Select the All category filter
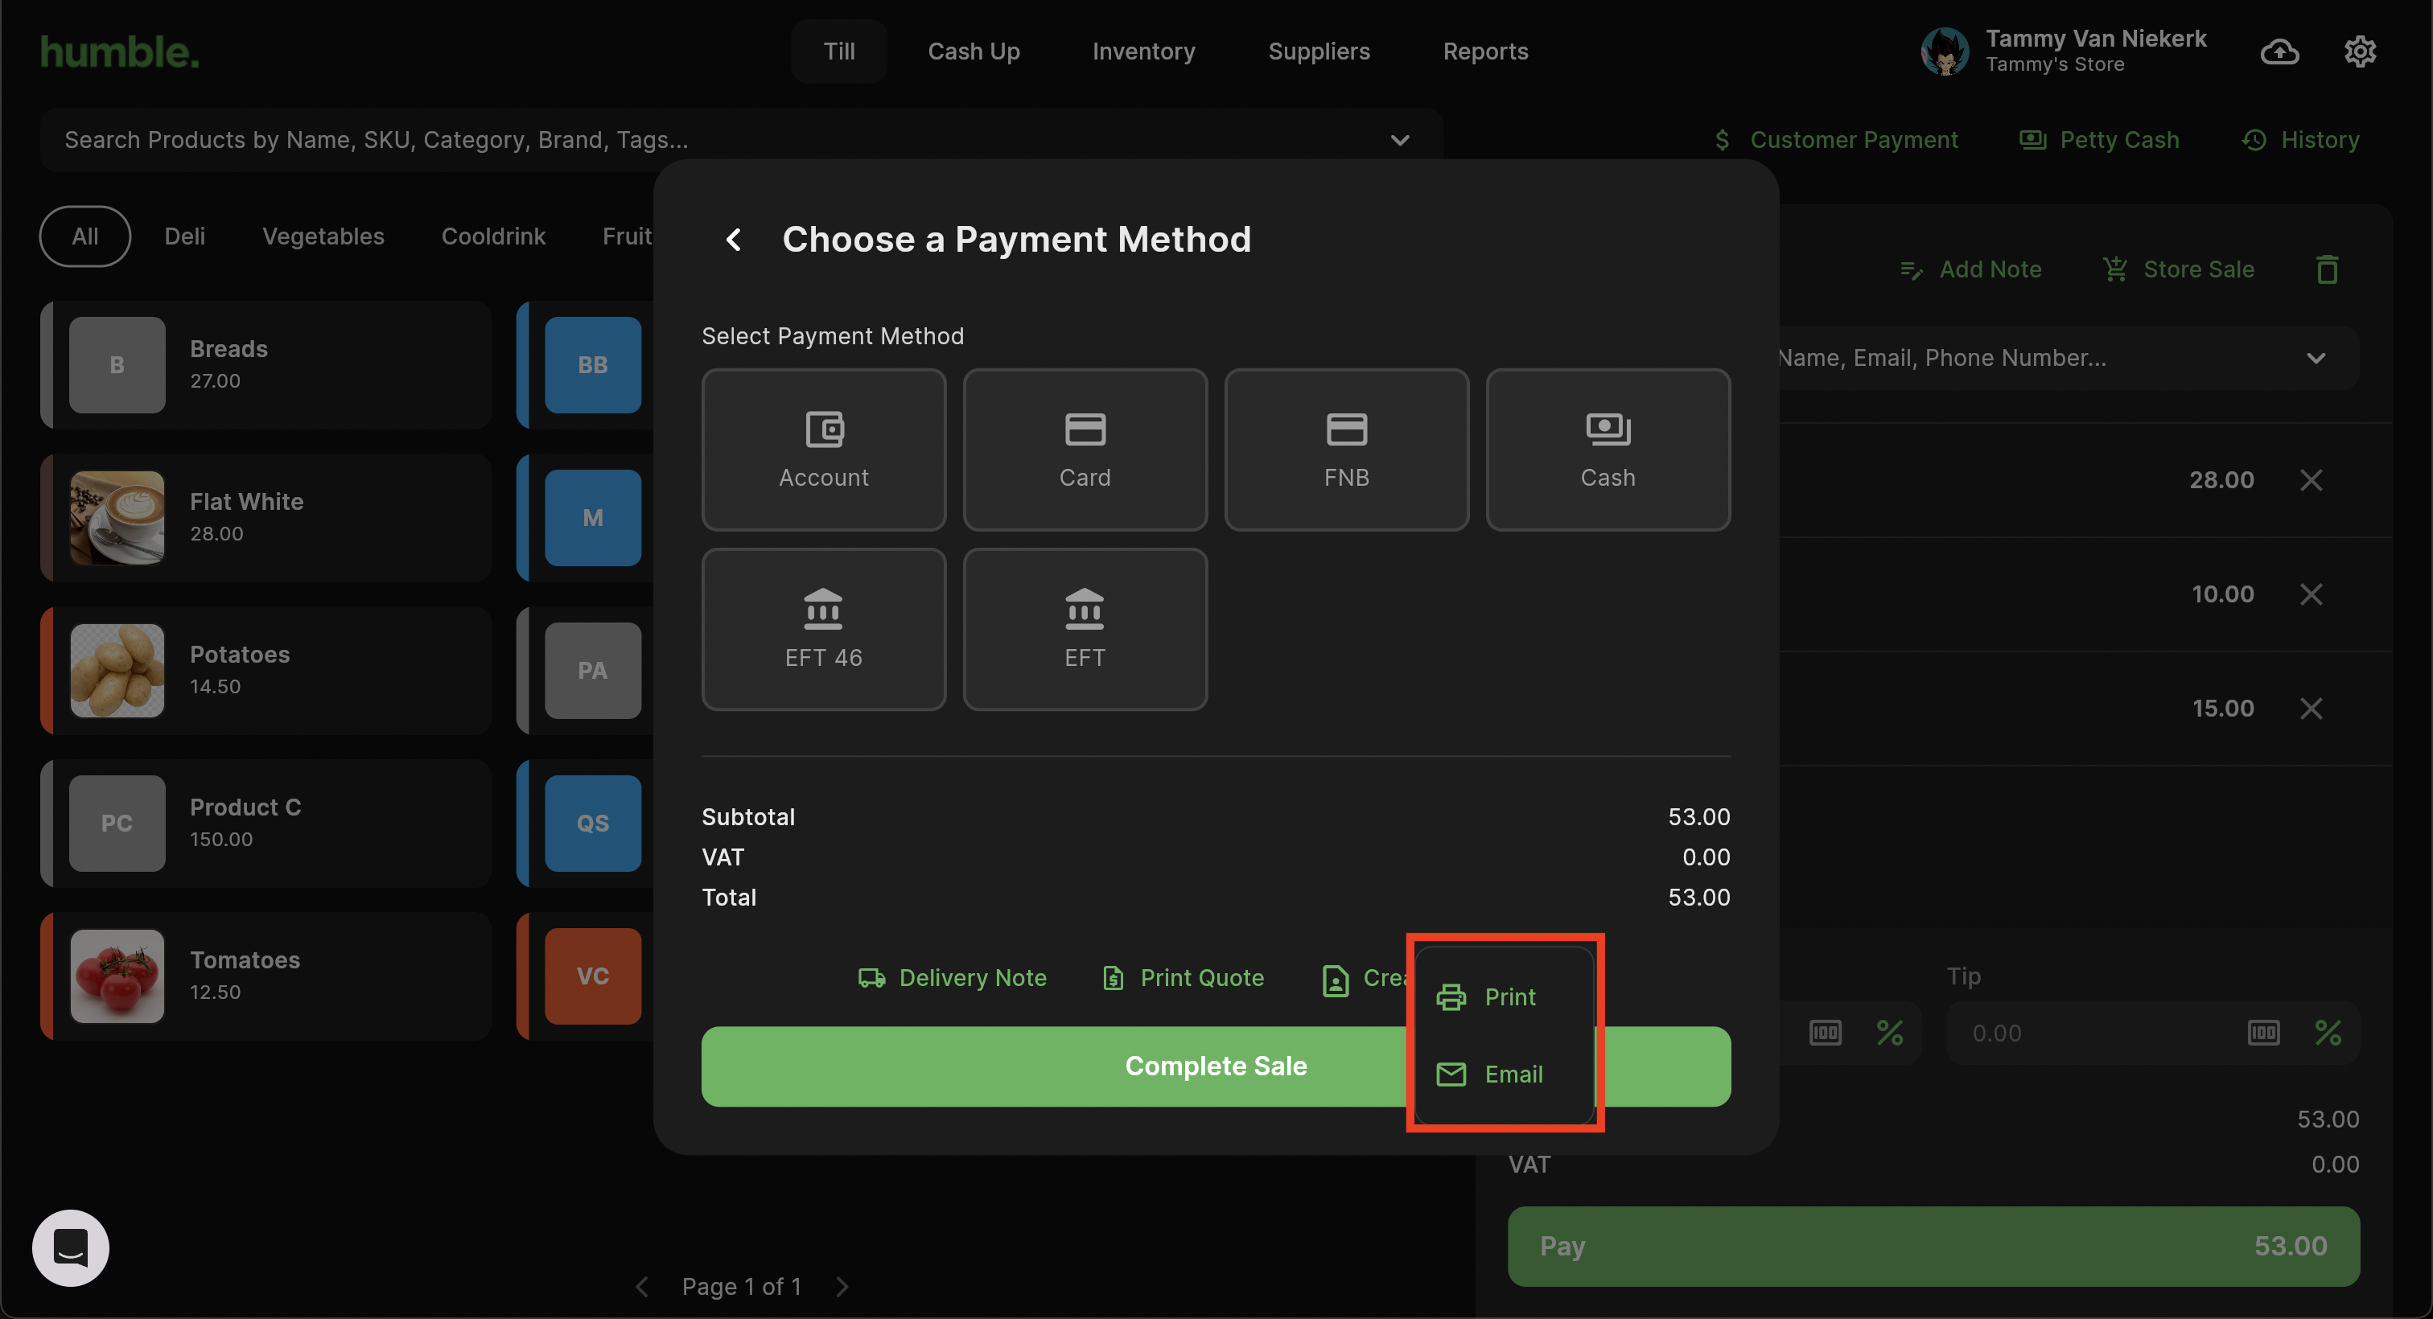This screenshot has height=1319, width=2433. pyautogui.click(x=85, y=236)
